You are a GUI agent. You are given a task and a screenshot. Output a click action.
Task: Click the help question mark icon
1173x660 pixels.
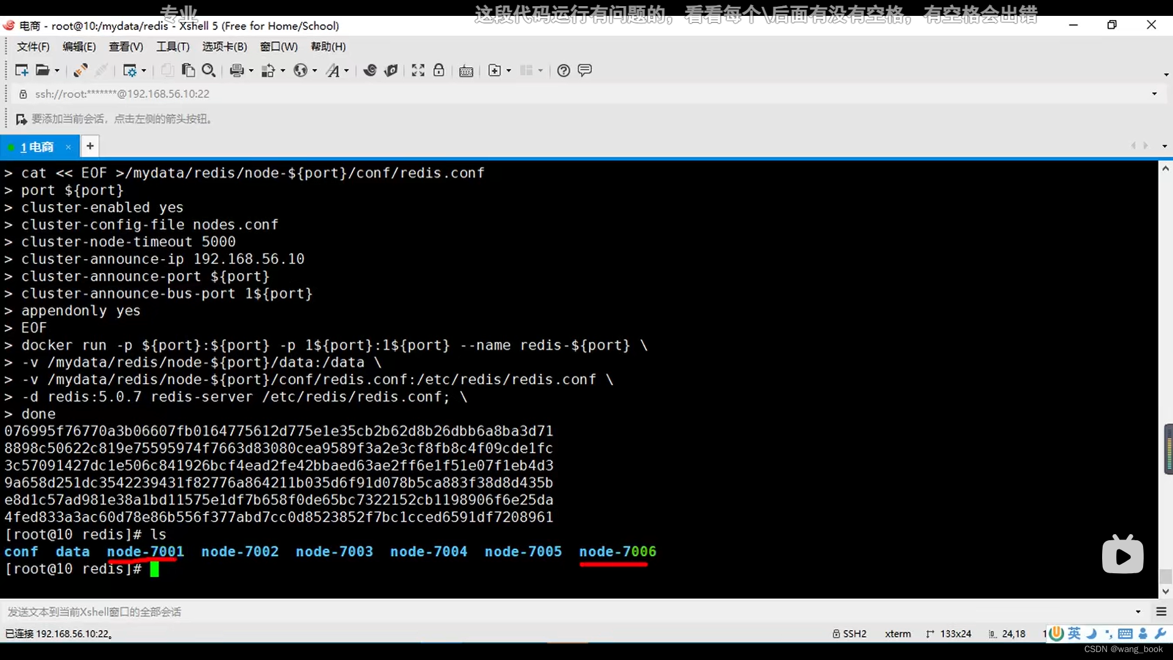tap(563, 71)
